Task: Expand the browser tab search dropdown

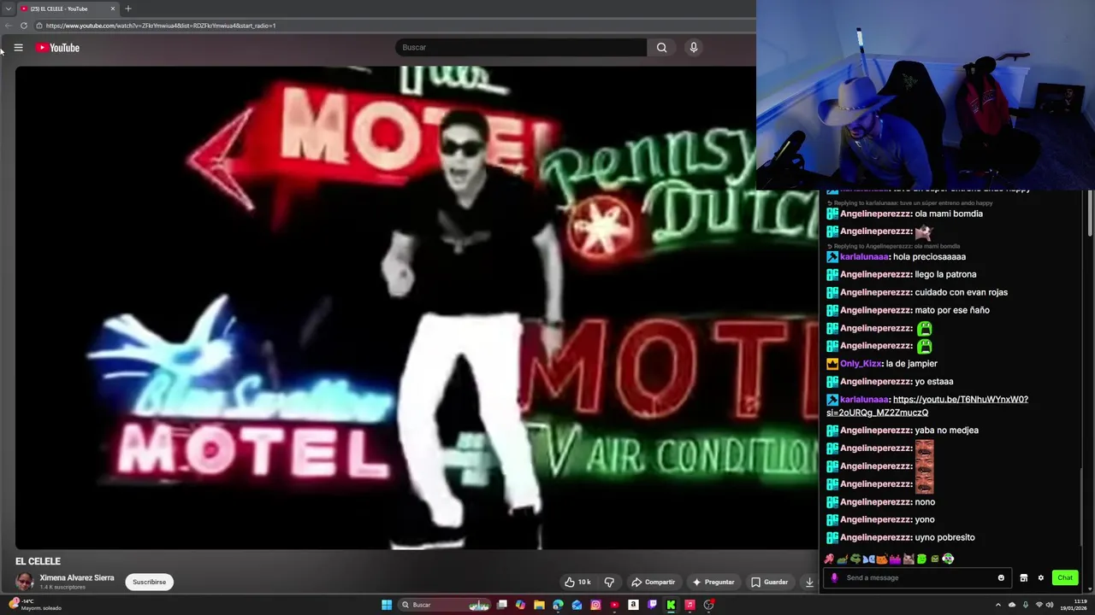Action: coord(8,9)
